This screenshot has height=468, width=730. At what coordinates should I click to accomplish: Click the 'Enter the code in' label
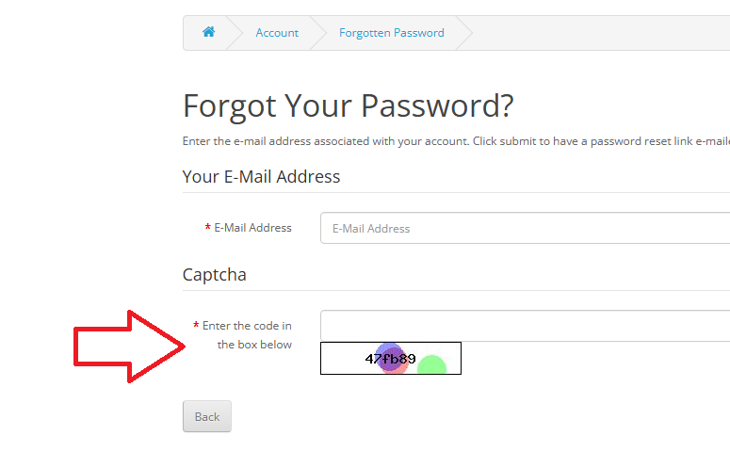point(247,326)
